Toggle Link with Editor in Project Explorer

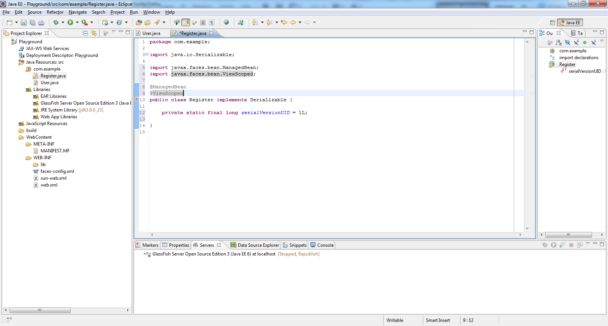[x=94, y=33]
